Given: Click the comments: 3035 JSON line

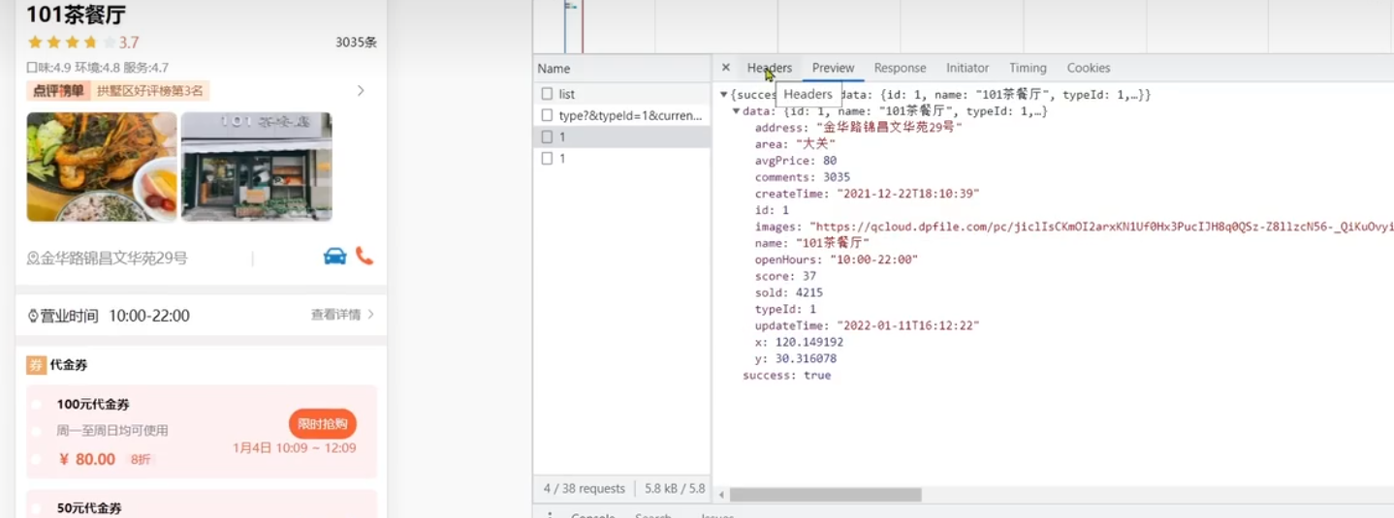Looking at the screenshot, I should [803, 177].
